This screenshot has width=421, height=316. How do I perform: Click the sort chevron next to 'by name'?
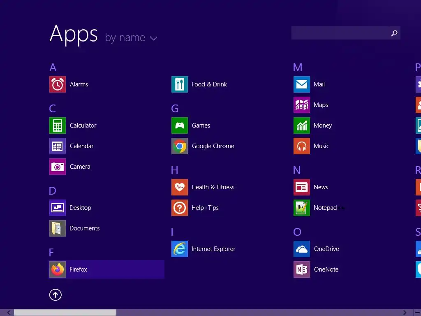154,38
